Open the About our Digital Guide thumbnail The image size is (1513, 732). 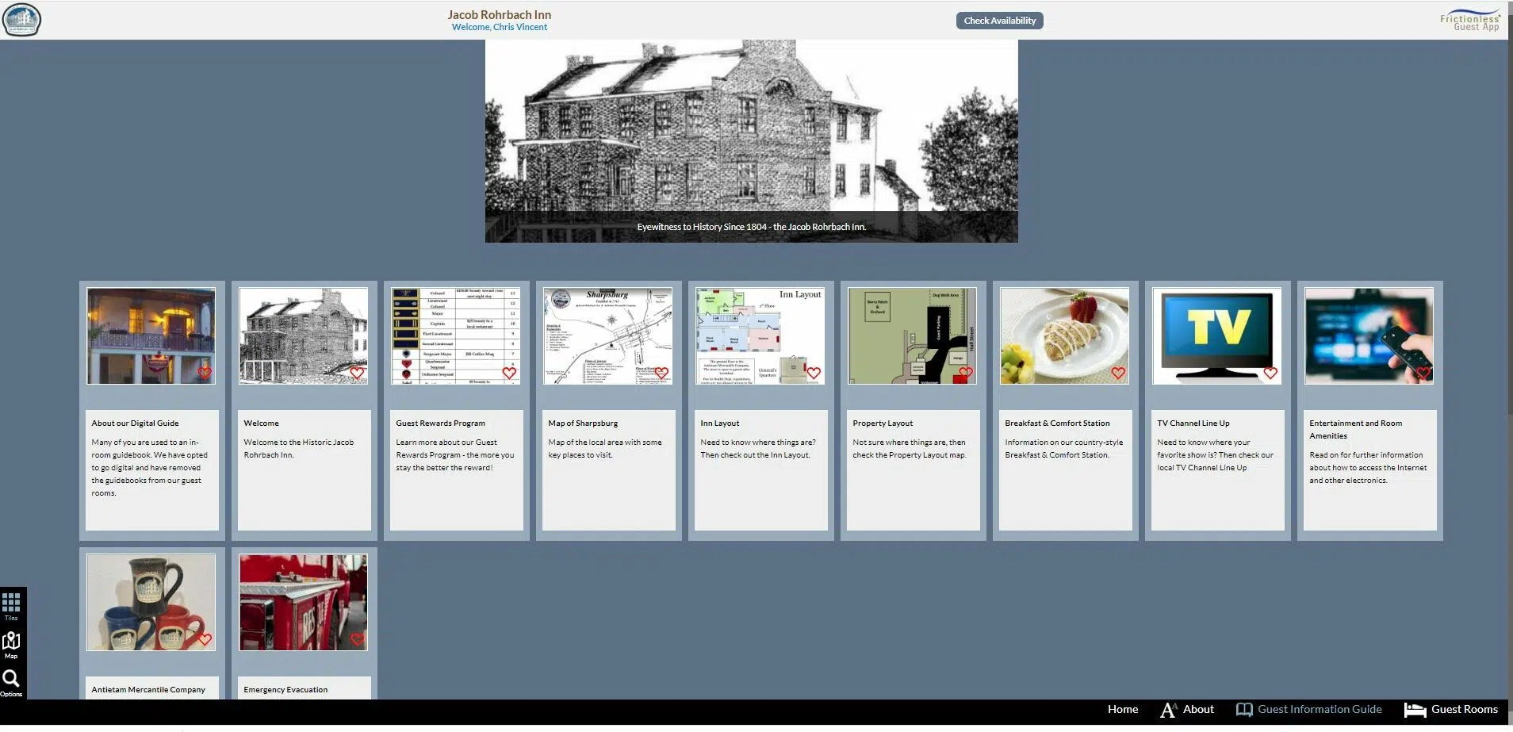[151, 336]
